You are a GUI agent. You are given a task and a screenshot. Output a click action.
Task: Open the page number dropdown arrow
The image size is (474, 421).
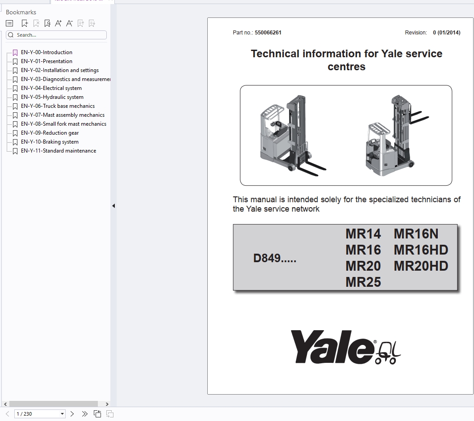click(x=61, y=414)
